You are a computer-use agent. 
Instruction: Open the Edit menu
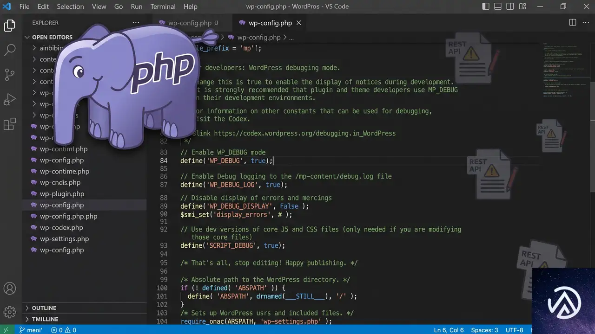(x=43, y=6)
